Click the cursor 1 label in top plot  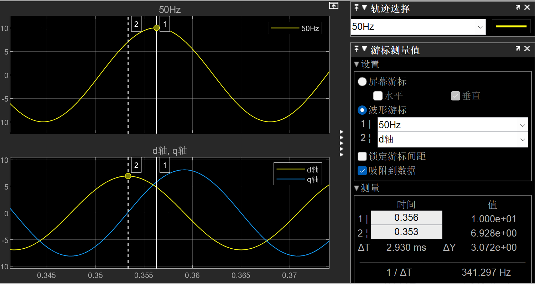tap(165, 24)
